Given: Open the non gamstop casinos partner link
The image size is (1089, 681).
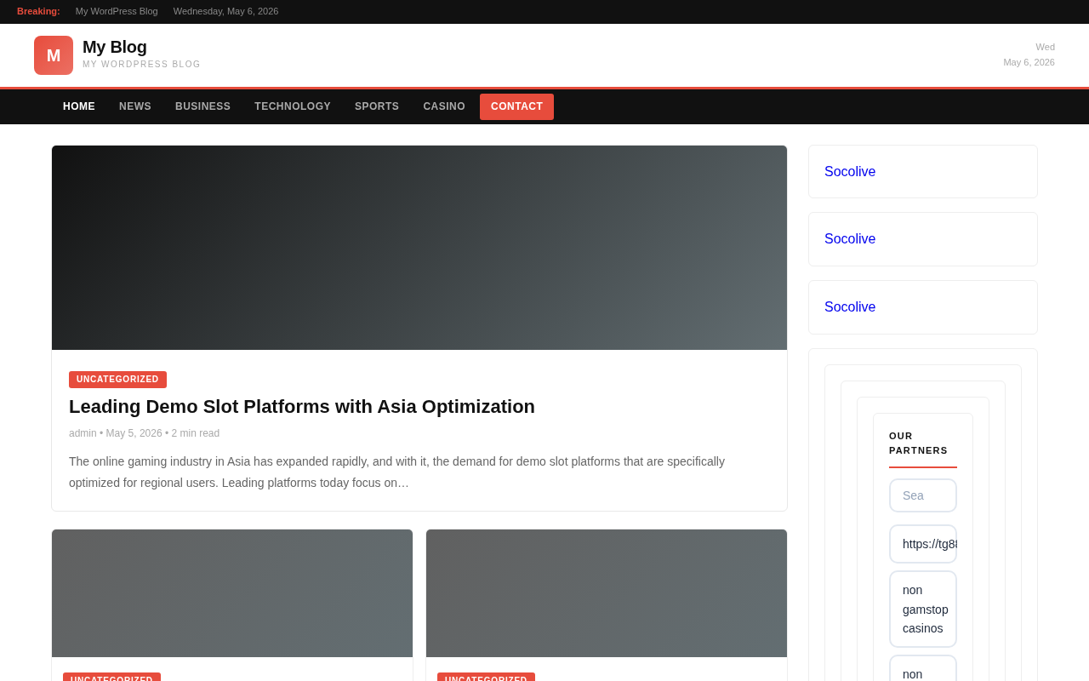Looking at the screenshot, I should pos(923,609).
